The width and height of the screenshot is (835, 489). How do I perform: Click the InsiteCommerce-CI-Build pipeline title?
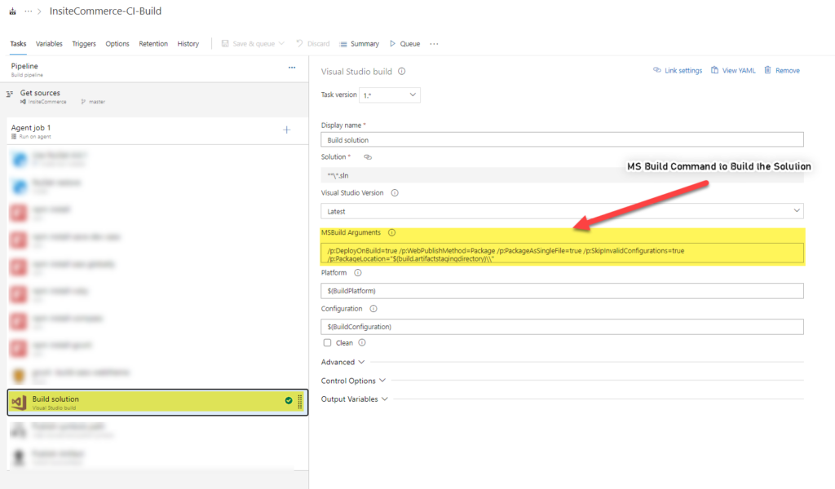click(105, 11)
